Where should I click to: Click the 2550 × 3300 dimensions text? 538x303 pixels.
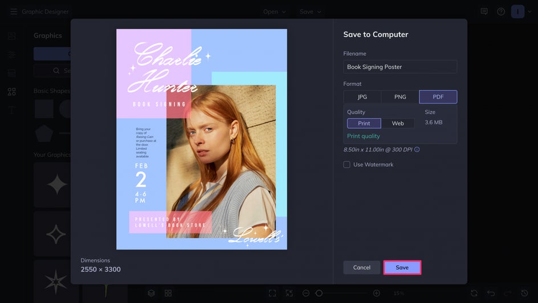point(100,269)
